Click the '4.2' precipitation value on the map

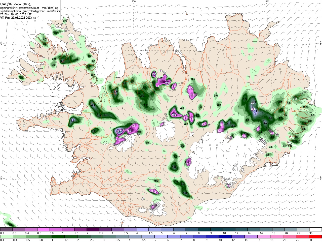click(x=265, y=123)
